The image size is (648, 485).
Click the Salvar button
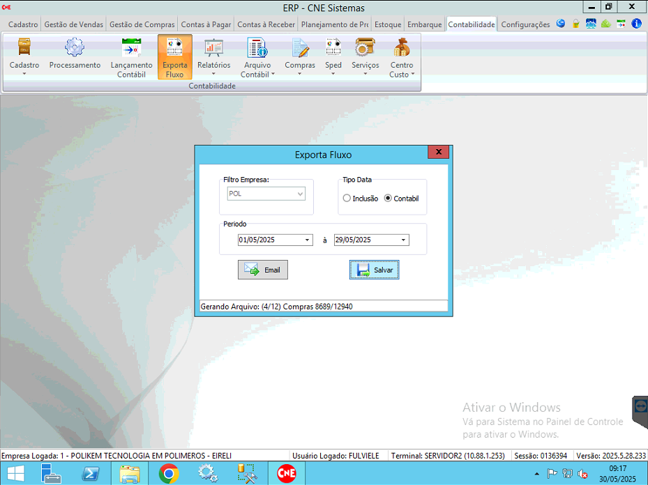[x=375, y=270]
